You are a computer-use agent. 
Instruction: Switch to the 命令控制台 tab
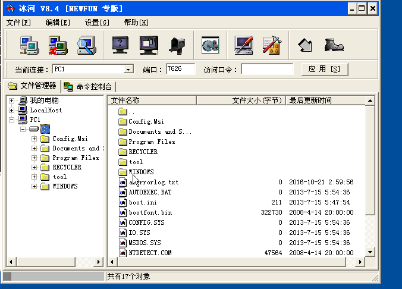(88, 87)
